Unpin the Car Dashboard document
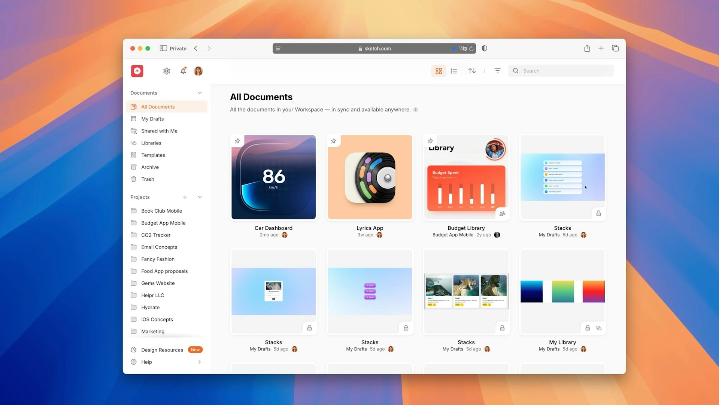This screenshot has width=719, height=405. point(237,141)
